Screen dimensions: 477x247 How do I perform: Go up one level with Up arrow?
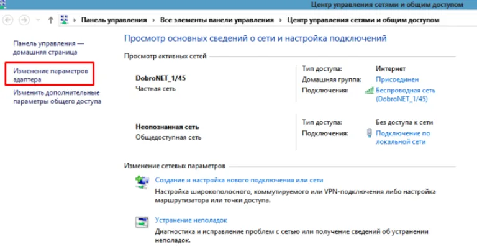pyautogui.click(x=51, y=20)
